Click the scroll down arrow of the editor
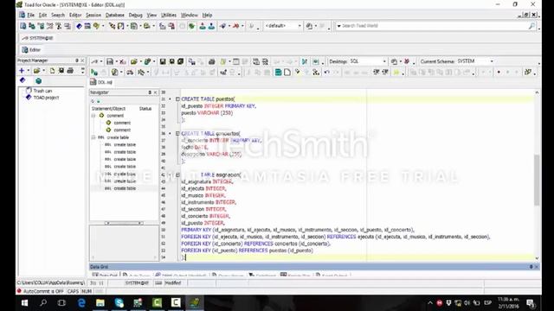Viewport: 554px width, 311px height. pyautogui.click(x=537, y=258)
